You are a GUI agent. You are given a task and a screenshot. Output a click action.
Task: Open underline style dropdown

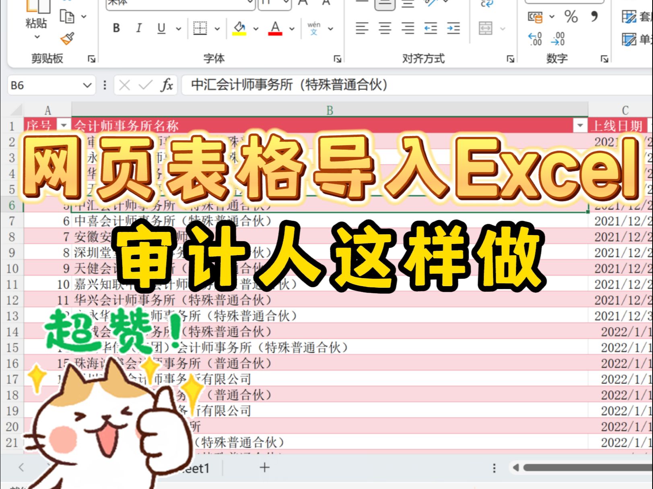[178, 29]
